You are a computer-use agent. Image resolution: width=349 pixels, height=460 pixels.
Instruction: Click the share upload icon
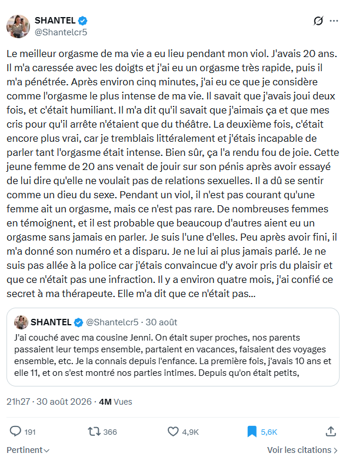tap(331, 431)
